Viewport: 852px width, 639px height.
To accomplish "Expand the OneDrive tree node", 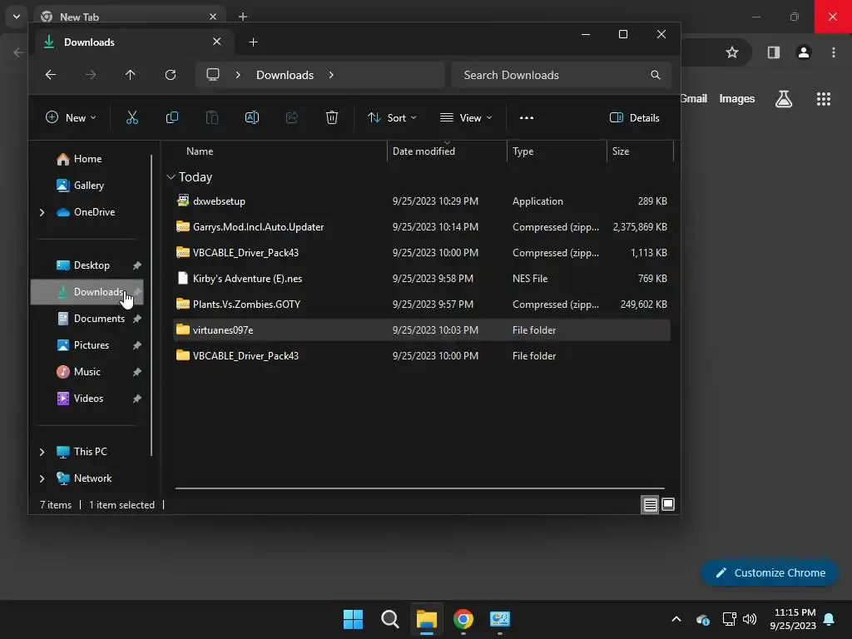I will pyautogui.click(x=42, y=212).
